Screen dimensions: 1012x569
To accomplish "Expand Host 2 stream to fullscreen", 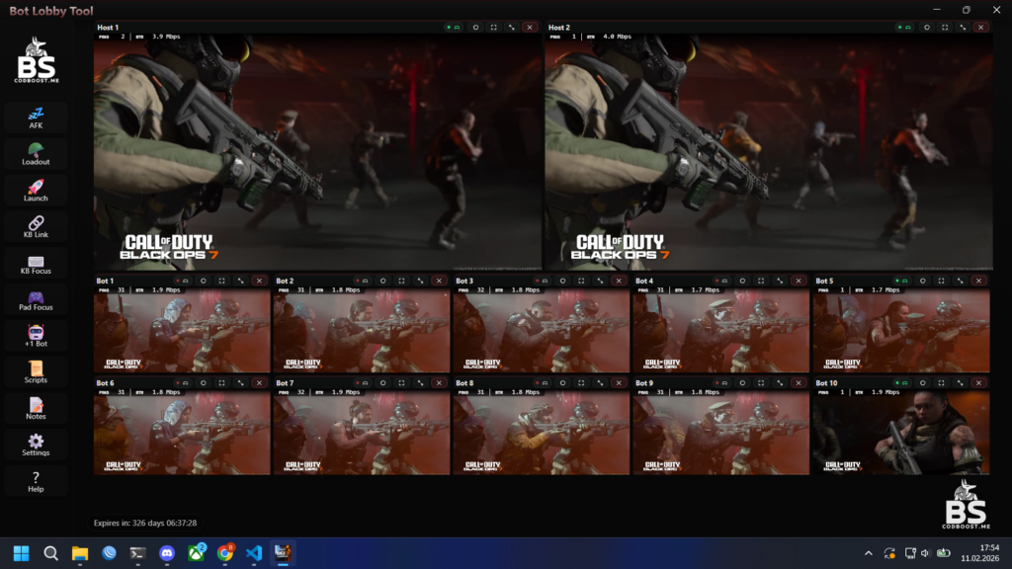I will pyautogui.click(x=944, y=28).
